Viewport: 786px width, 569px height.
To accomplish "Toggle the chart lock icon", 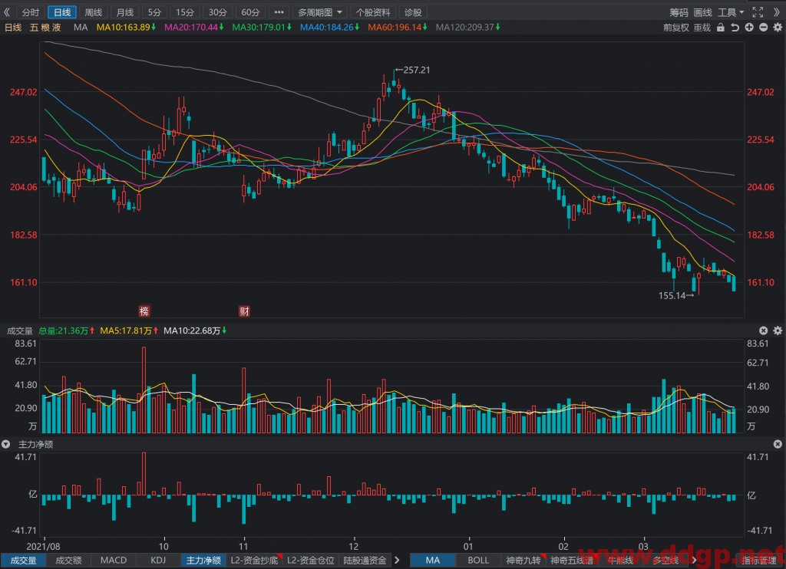I will [720, 28].
